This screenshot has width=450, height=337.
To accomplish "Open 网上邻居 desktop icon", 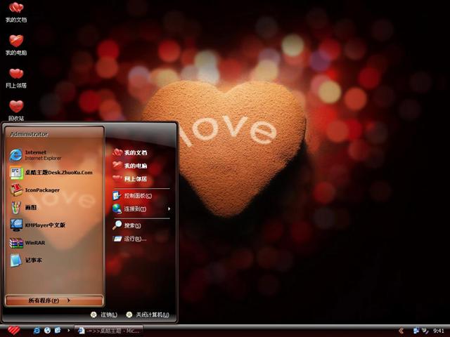I will point(16,78).
